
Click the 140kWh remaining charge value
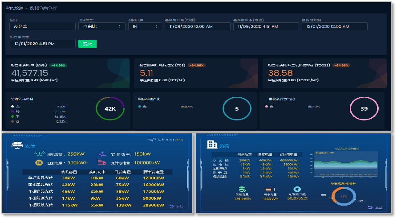[x=270, y=198]
